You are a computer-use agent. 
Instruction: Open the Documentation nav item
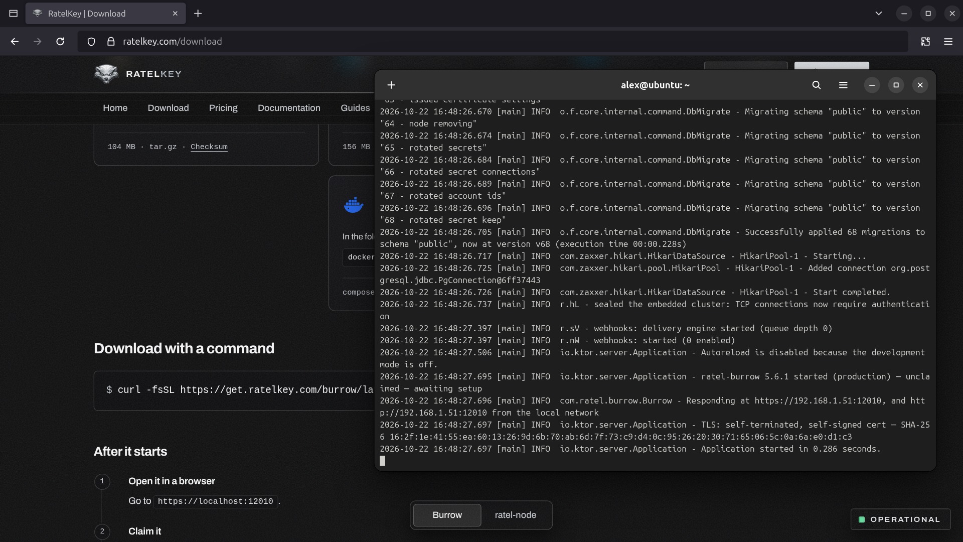(289, 108)
